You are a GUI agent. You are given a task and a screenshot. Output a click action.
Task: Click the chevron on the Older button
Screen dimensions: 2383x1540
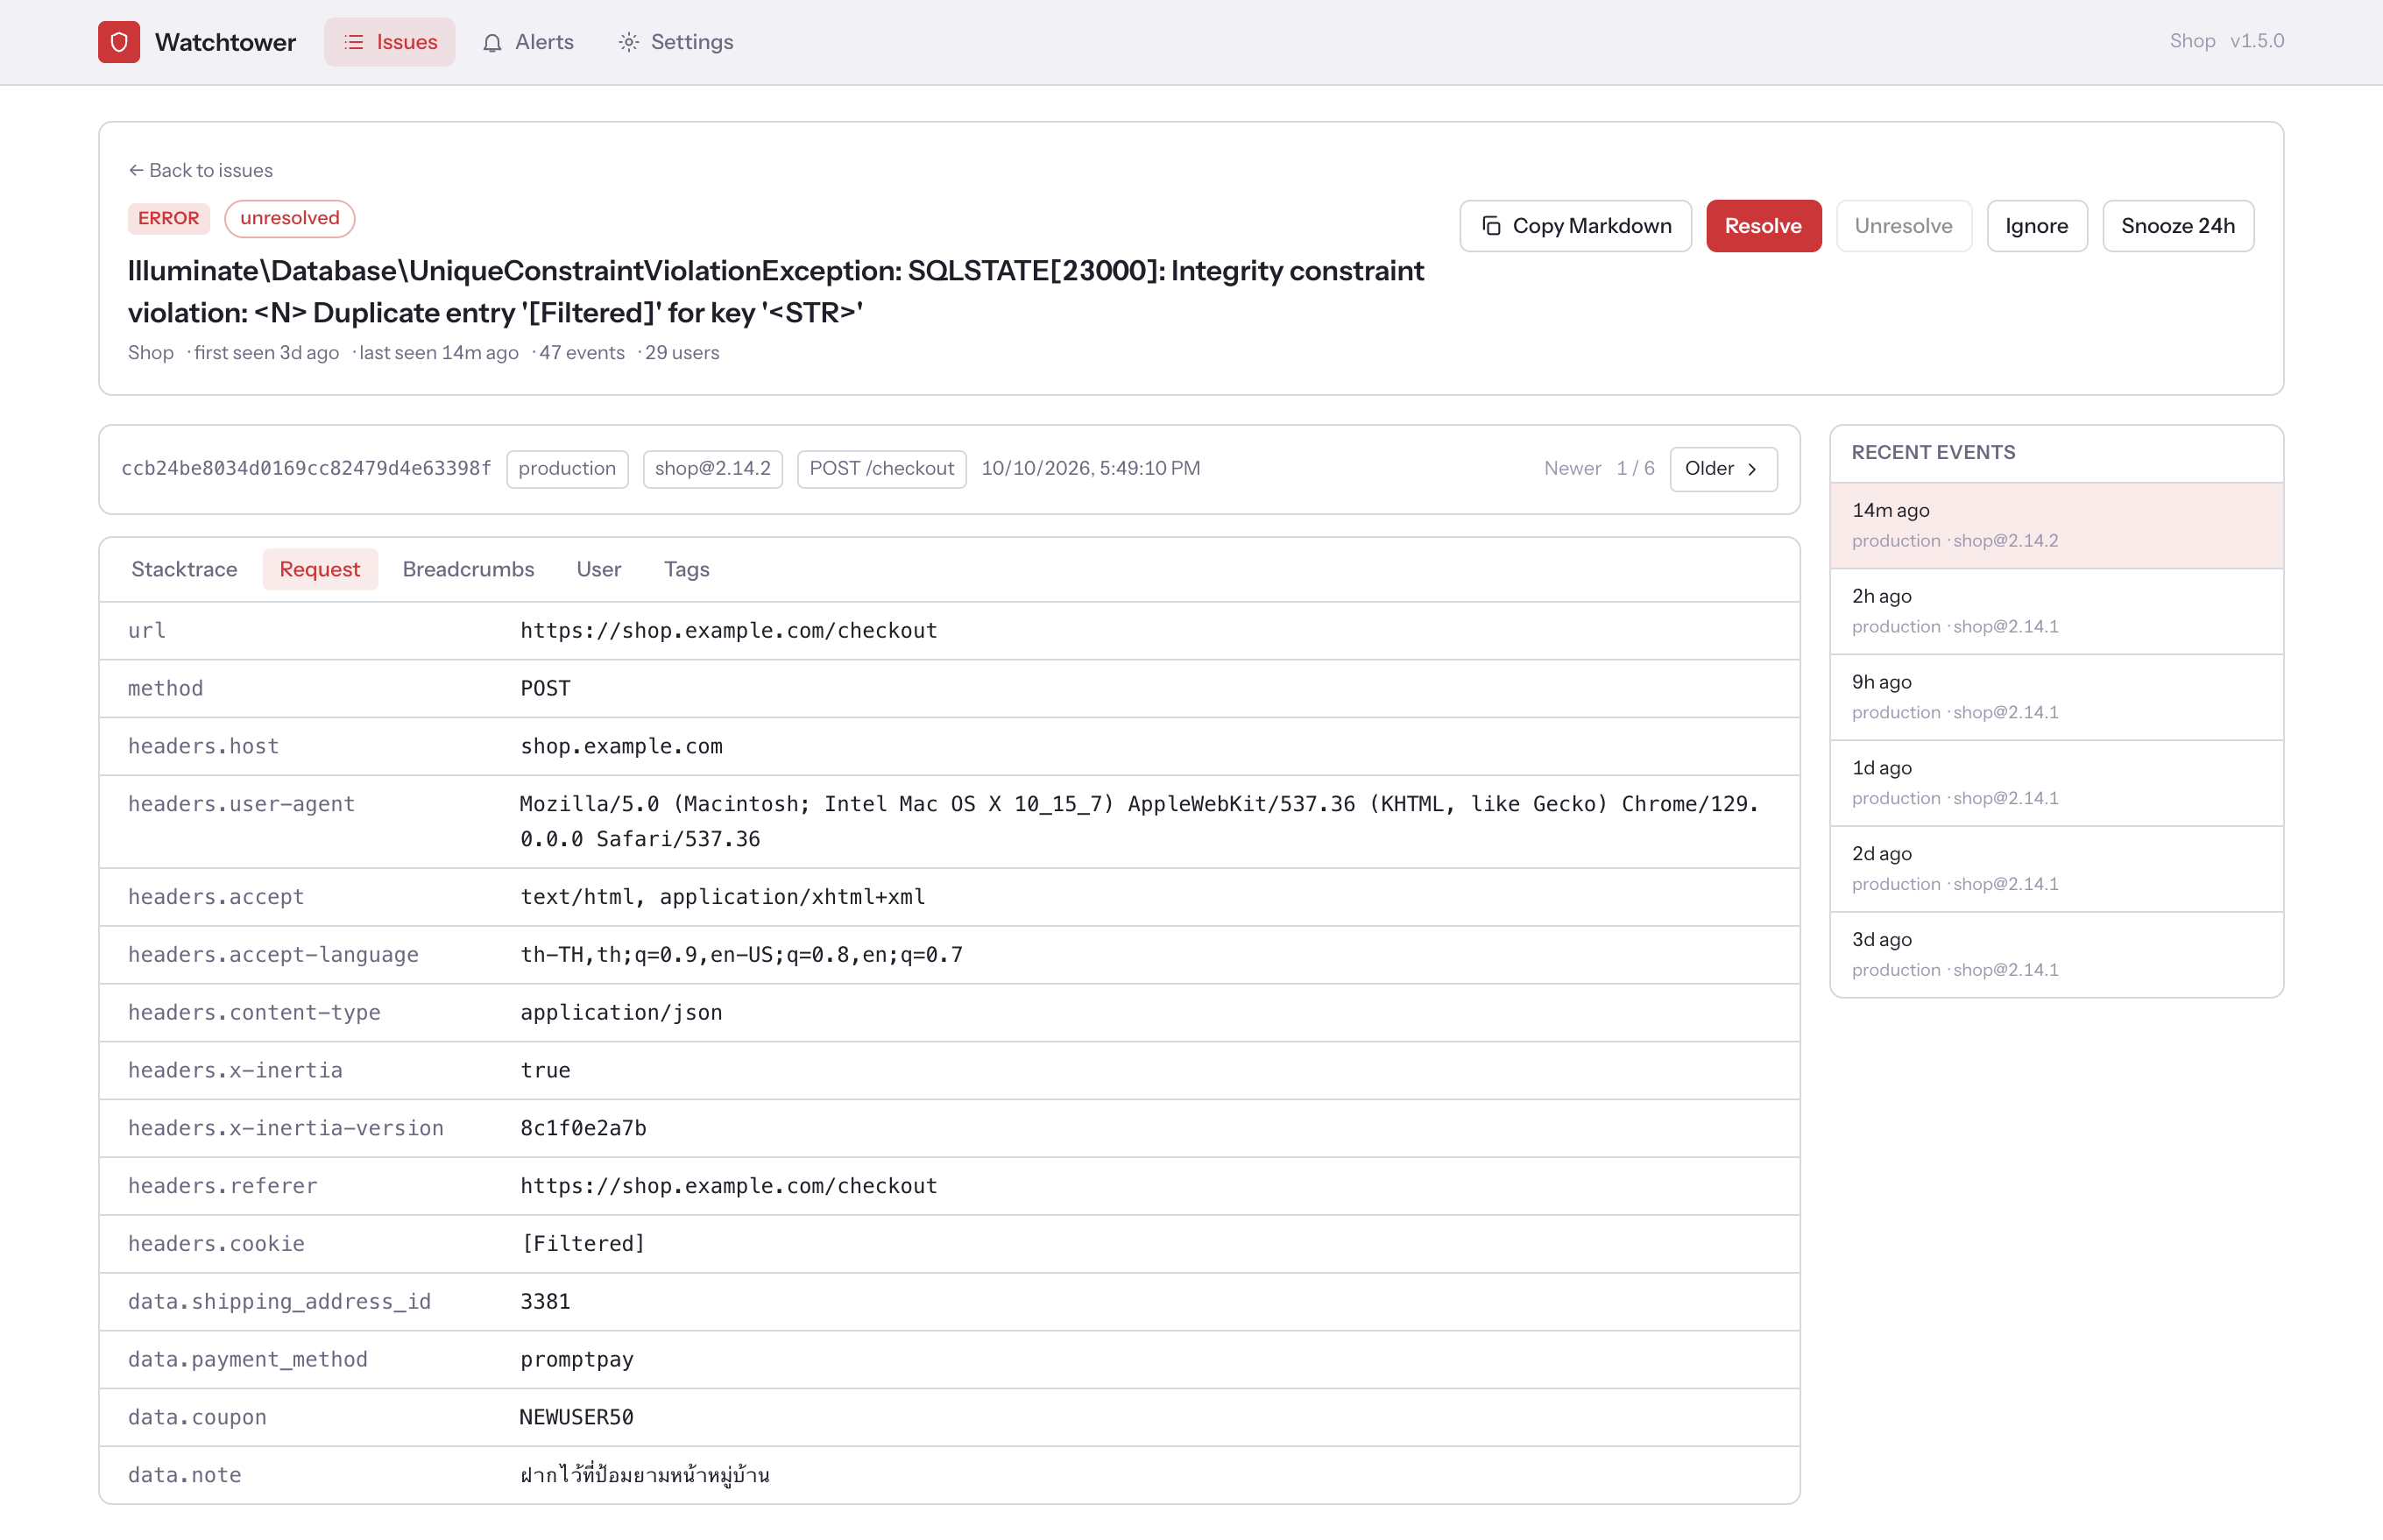[1752, 469]
